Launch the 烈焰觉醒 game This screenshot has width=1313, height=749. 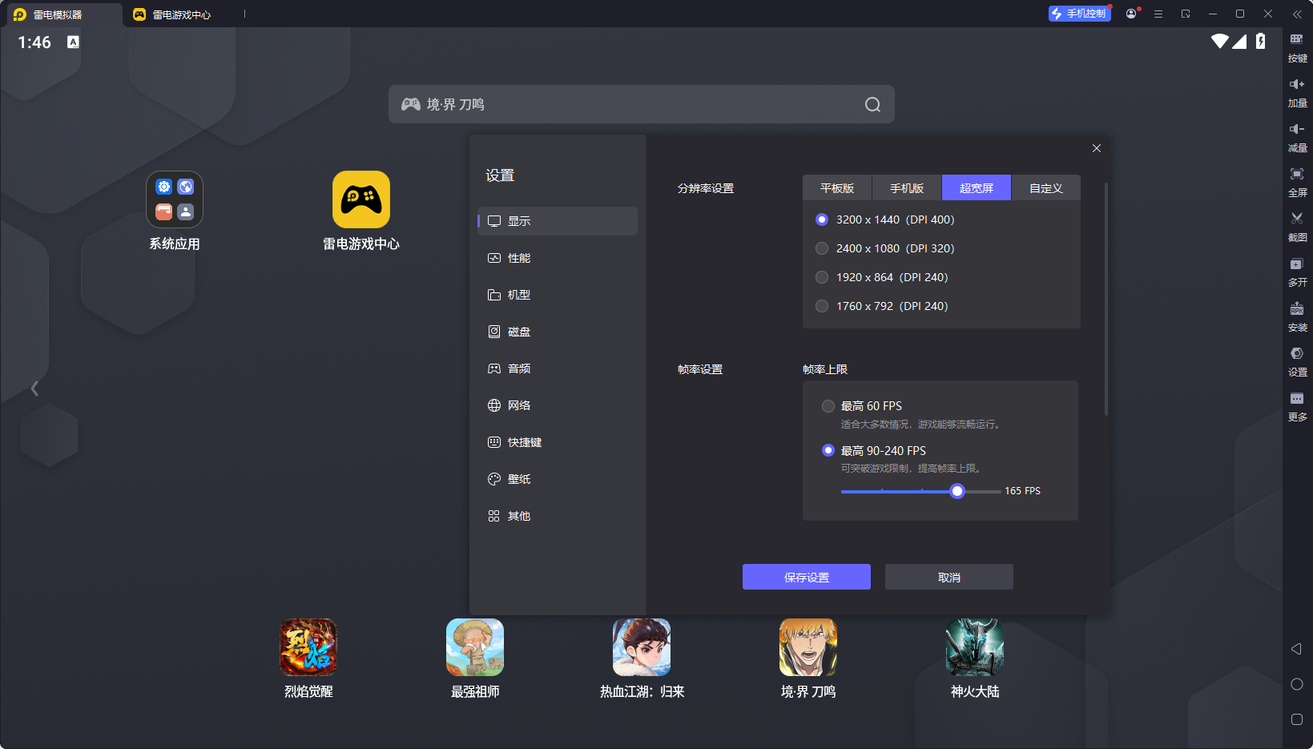[308, 647]
